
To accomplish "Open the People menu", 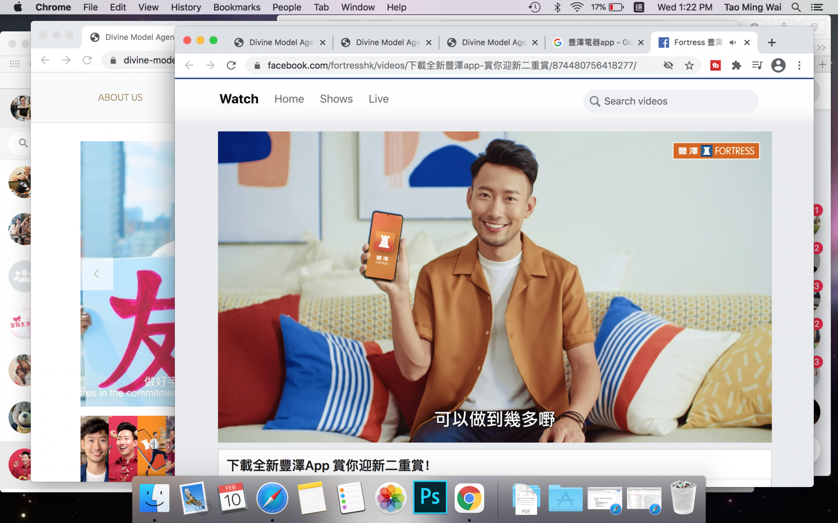I will [287, 7].
